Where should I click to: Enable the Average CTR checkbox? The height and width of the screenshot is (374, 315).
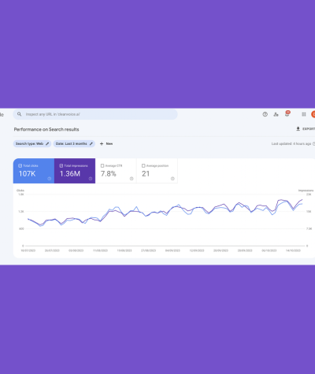[102, 165]
